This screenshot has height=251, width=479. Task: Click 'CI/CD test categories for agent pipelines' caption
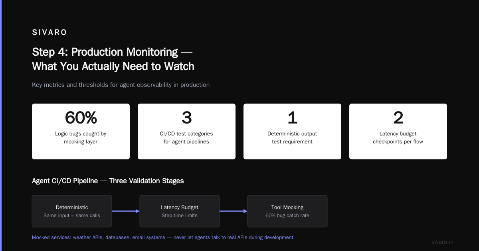[186, 138]
